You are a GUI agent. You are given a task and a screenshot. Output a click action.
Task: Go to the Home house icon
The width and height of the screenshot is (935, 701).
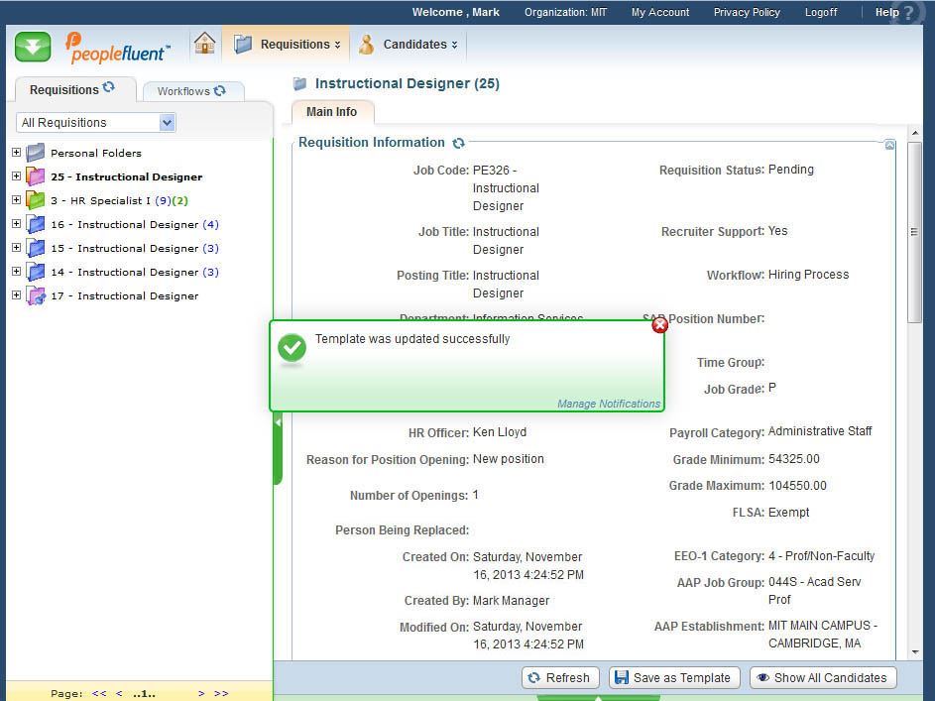point(204,44)
